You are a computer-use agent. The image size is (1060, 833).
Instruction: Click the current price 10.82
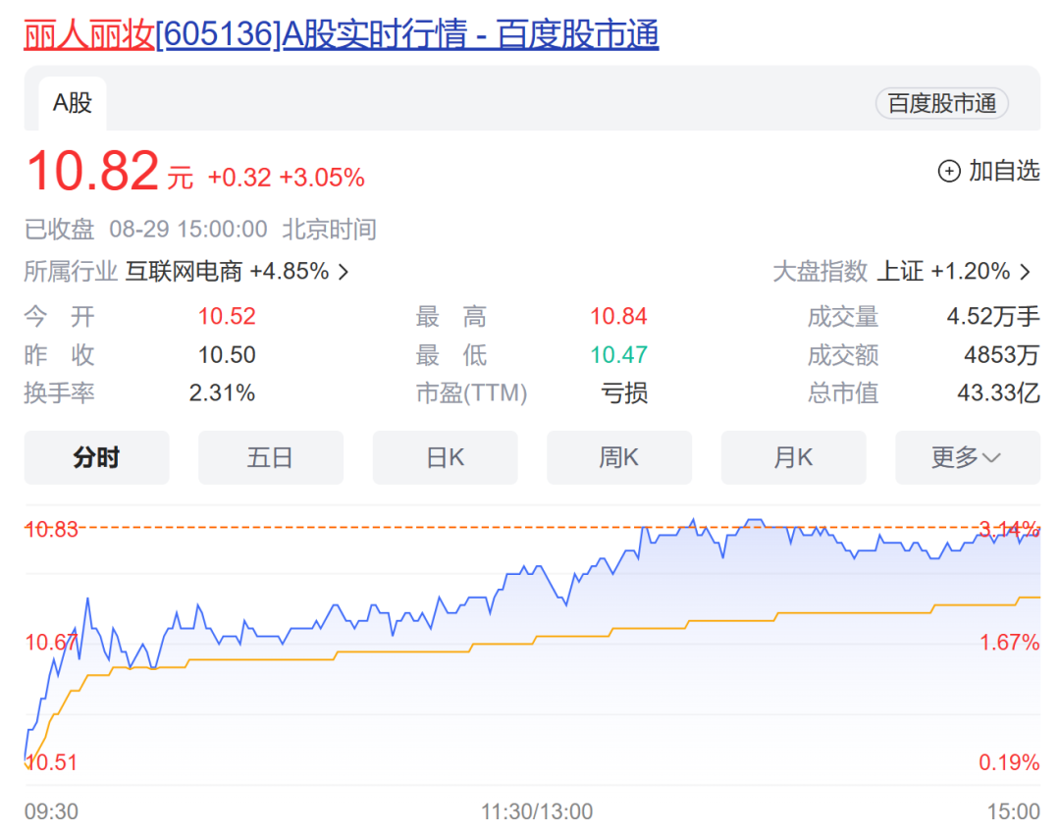point(92,171)
